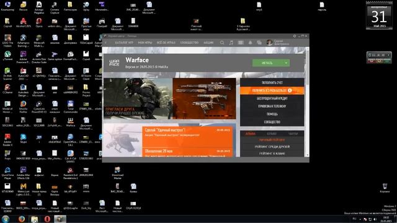The image size is (397, 223).
Task: Open the Warface desktop shortcut
Action: tap(70, 122)
